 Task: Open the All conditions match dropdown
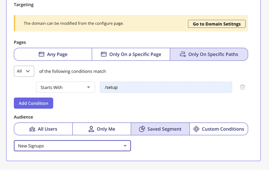(x=24, y=71)
